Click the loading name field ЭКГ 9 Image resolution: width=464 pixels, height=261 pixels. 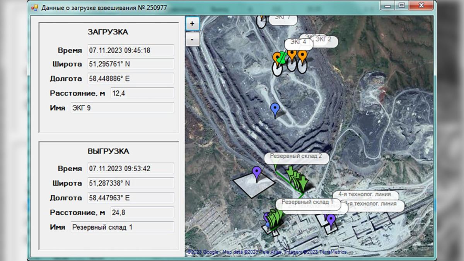tap(122, 108)
